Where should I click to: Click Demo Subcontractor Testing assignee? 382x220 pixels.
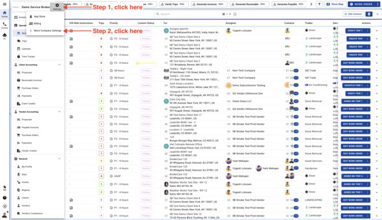[x=249, y=85]
